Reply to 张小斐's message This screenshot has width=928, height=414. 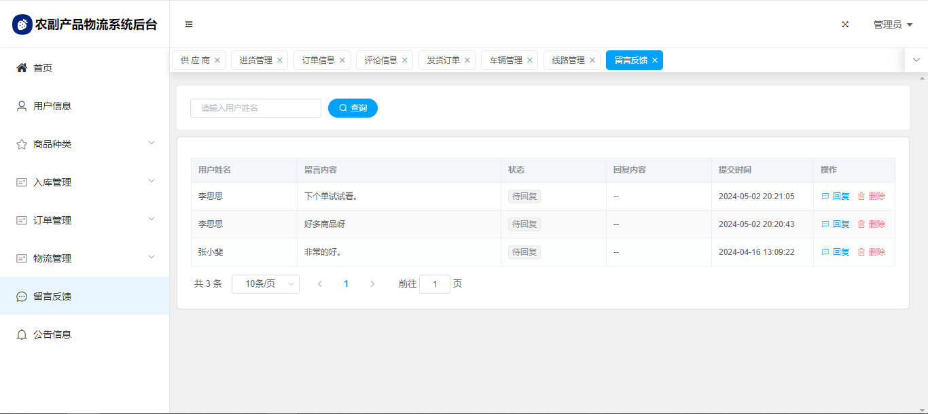(836, 252)
